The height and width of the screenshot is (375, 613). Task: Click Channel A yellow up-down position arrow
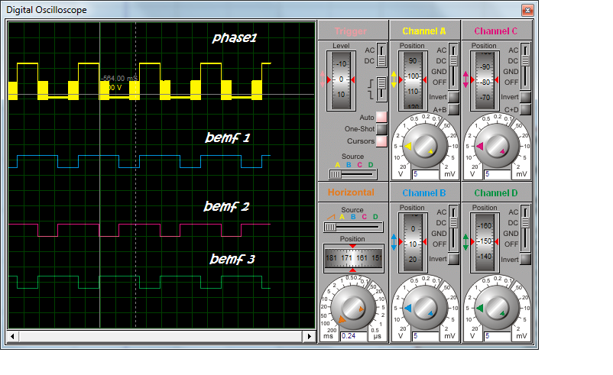394,79
